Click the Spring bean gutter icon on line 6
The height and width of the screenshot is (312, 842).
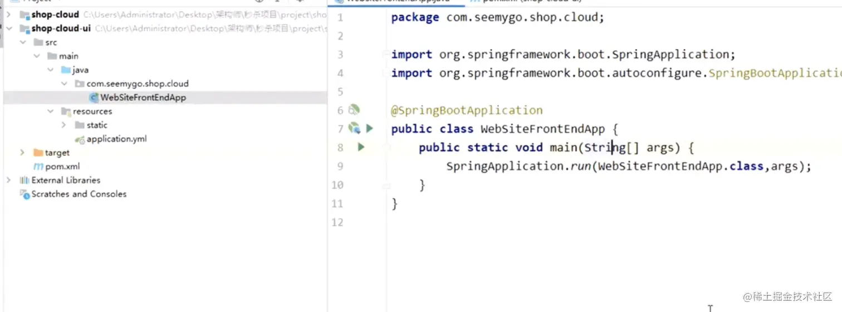coord(354,110)
